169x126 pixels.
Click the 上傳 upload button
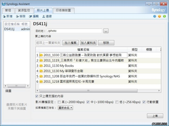pyautogui.click(x=155, y=116)
